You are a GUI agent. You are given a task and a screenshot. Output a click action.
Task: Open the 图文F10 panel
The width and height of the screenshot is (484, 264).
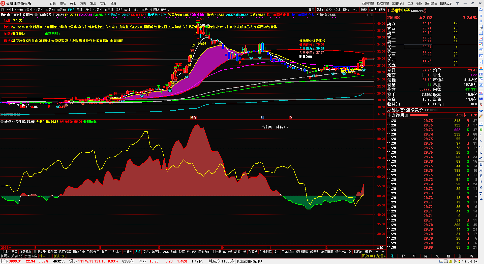(367, 256)
